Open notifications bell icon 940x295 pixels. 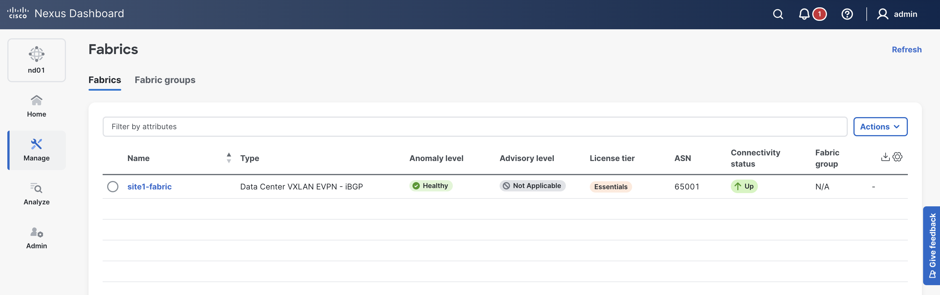coord(804,14)
